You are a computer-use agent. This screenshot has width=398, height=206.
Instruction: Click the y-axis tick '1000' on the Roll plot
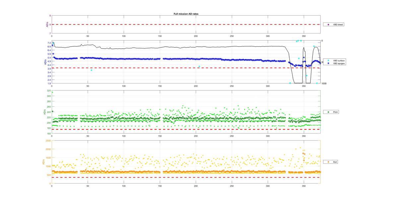(48, 166)
